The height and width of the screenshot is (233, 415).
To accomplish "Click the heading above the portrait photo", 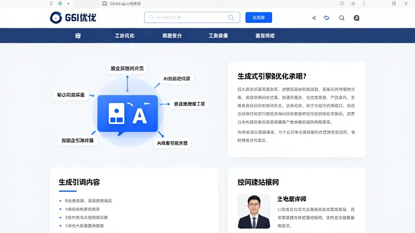I will pyautogui.click(x=258, y=182).
